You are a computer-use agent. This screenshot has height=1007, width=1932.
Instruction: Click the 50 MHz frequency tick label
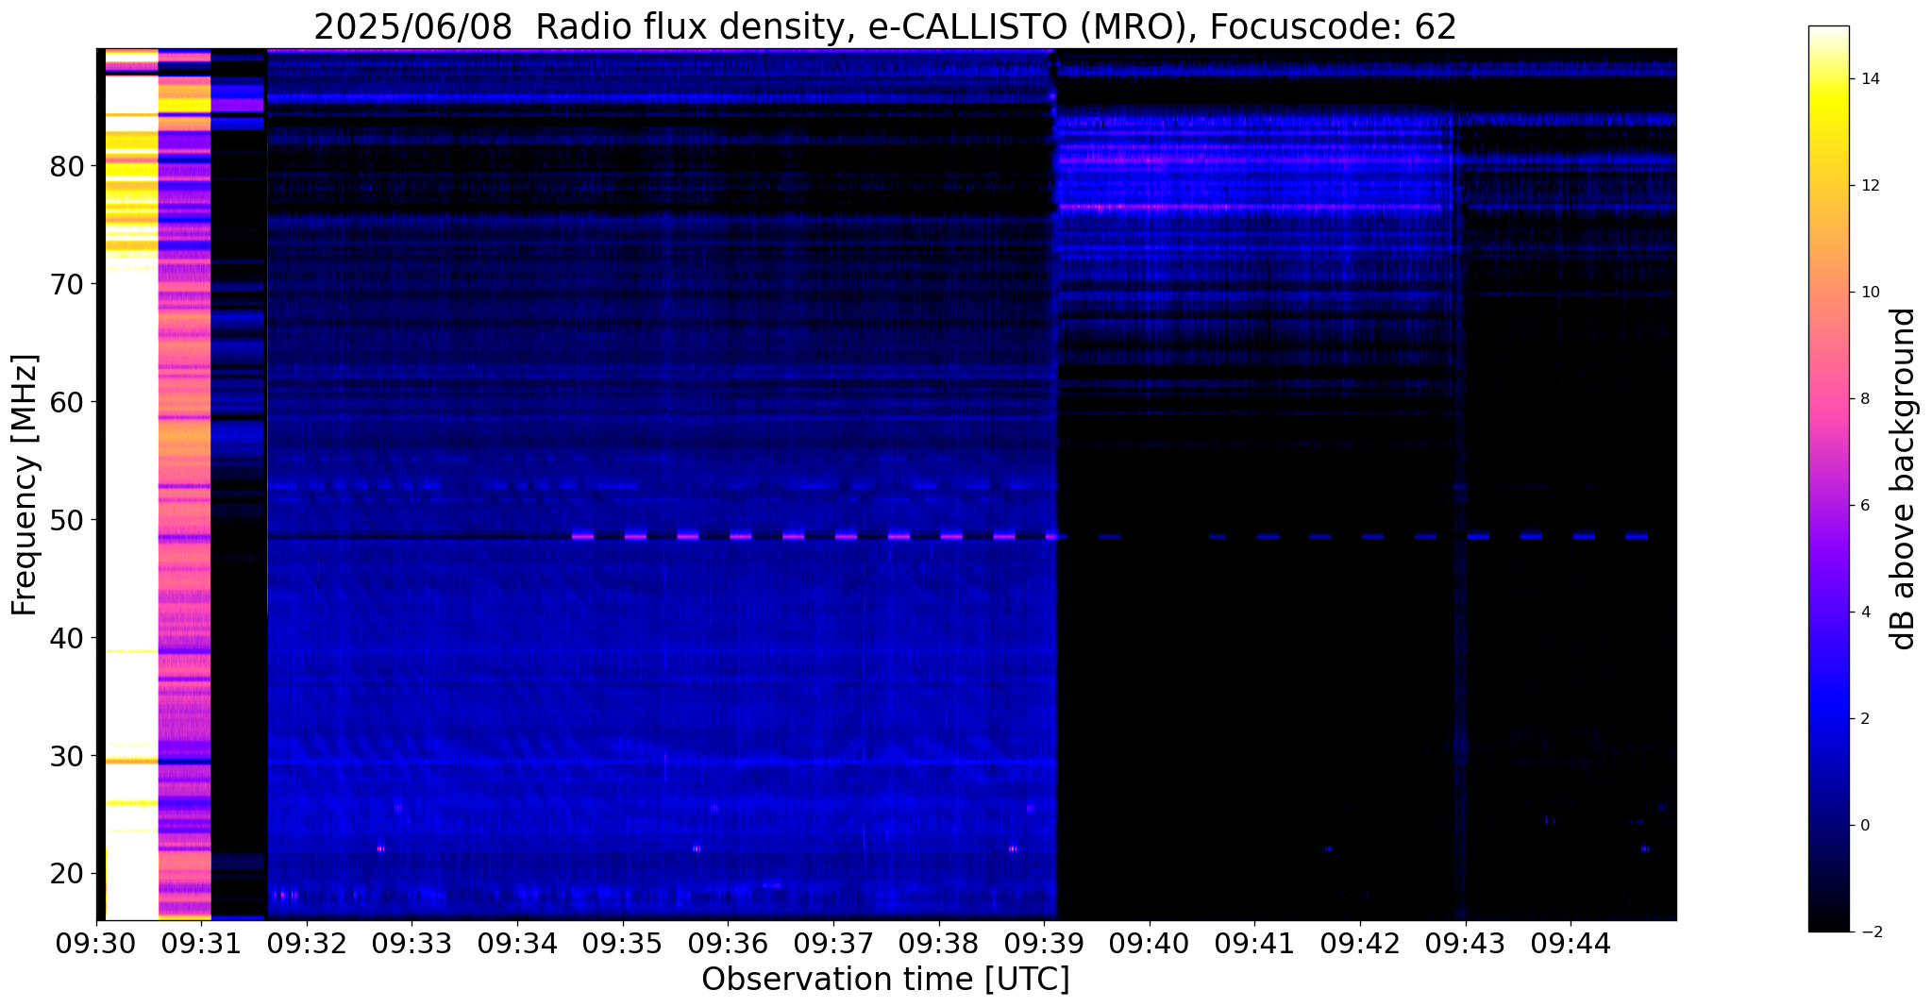point(66,520)
